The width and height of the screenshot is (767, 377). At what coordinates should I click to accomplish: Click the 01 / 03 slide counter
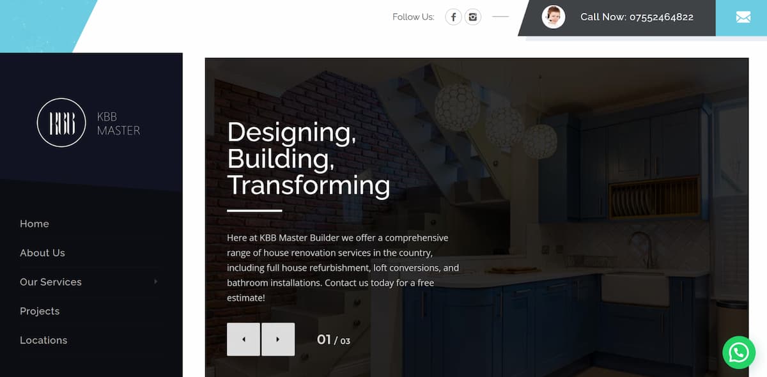(333, 340)
